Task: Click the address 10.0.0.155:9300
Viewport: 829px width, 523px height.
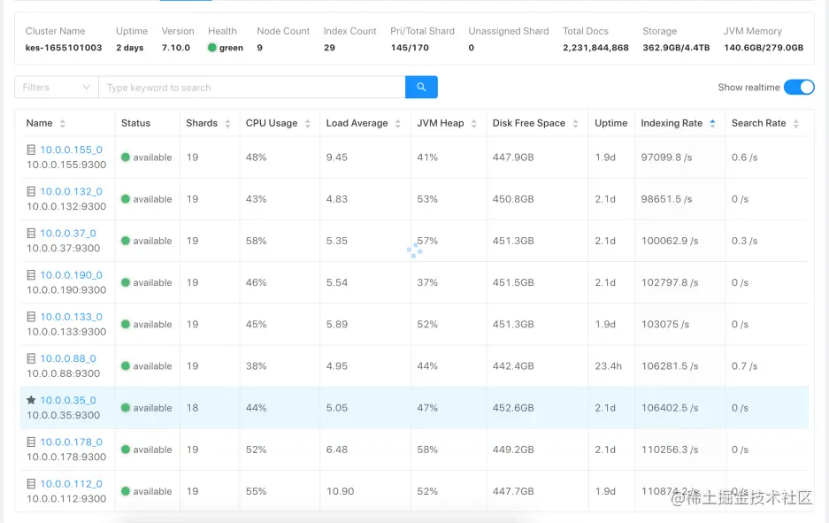Action: [x=66, y=165]
